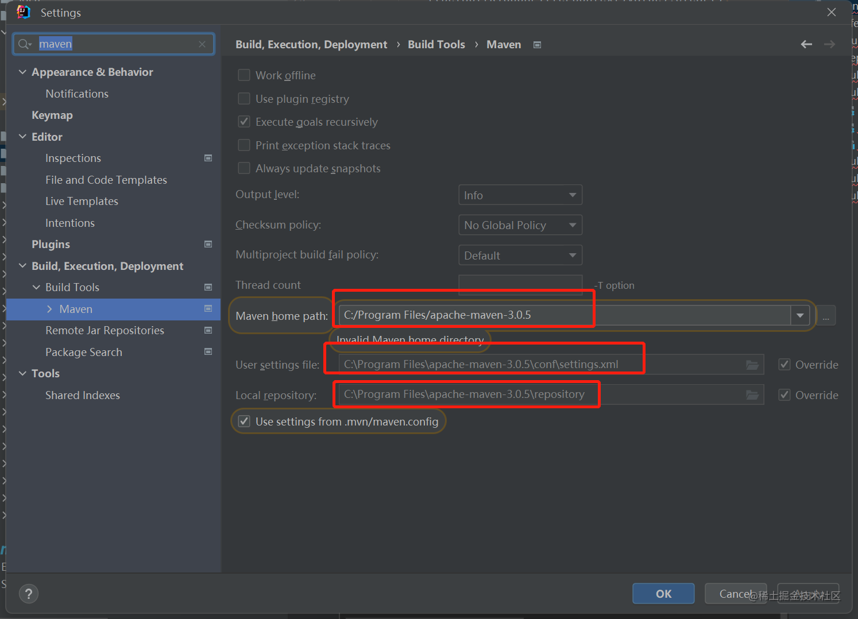Viewport: 858px width, 619px height.
Task: Toggle Override for User settings file
Action: 784,365
